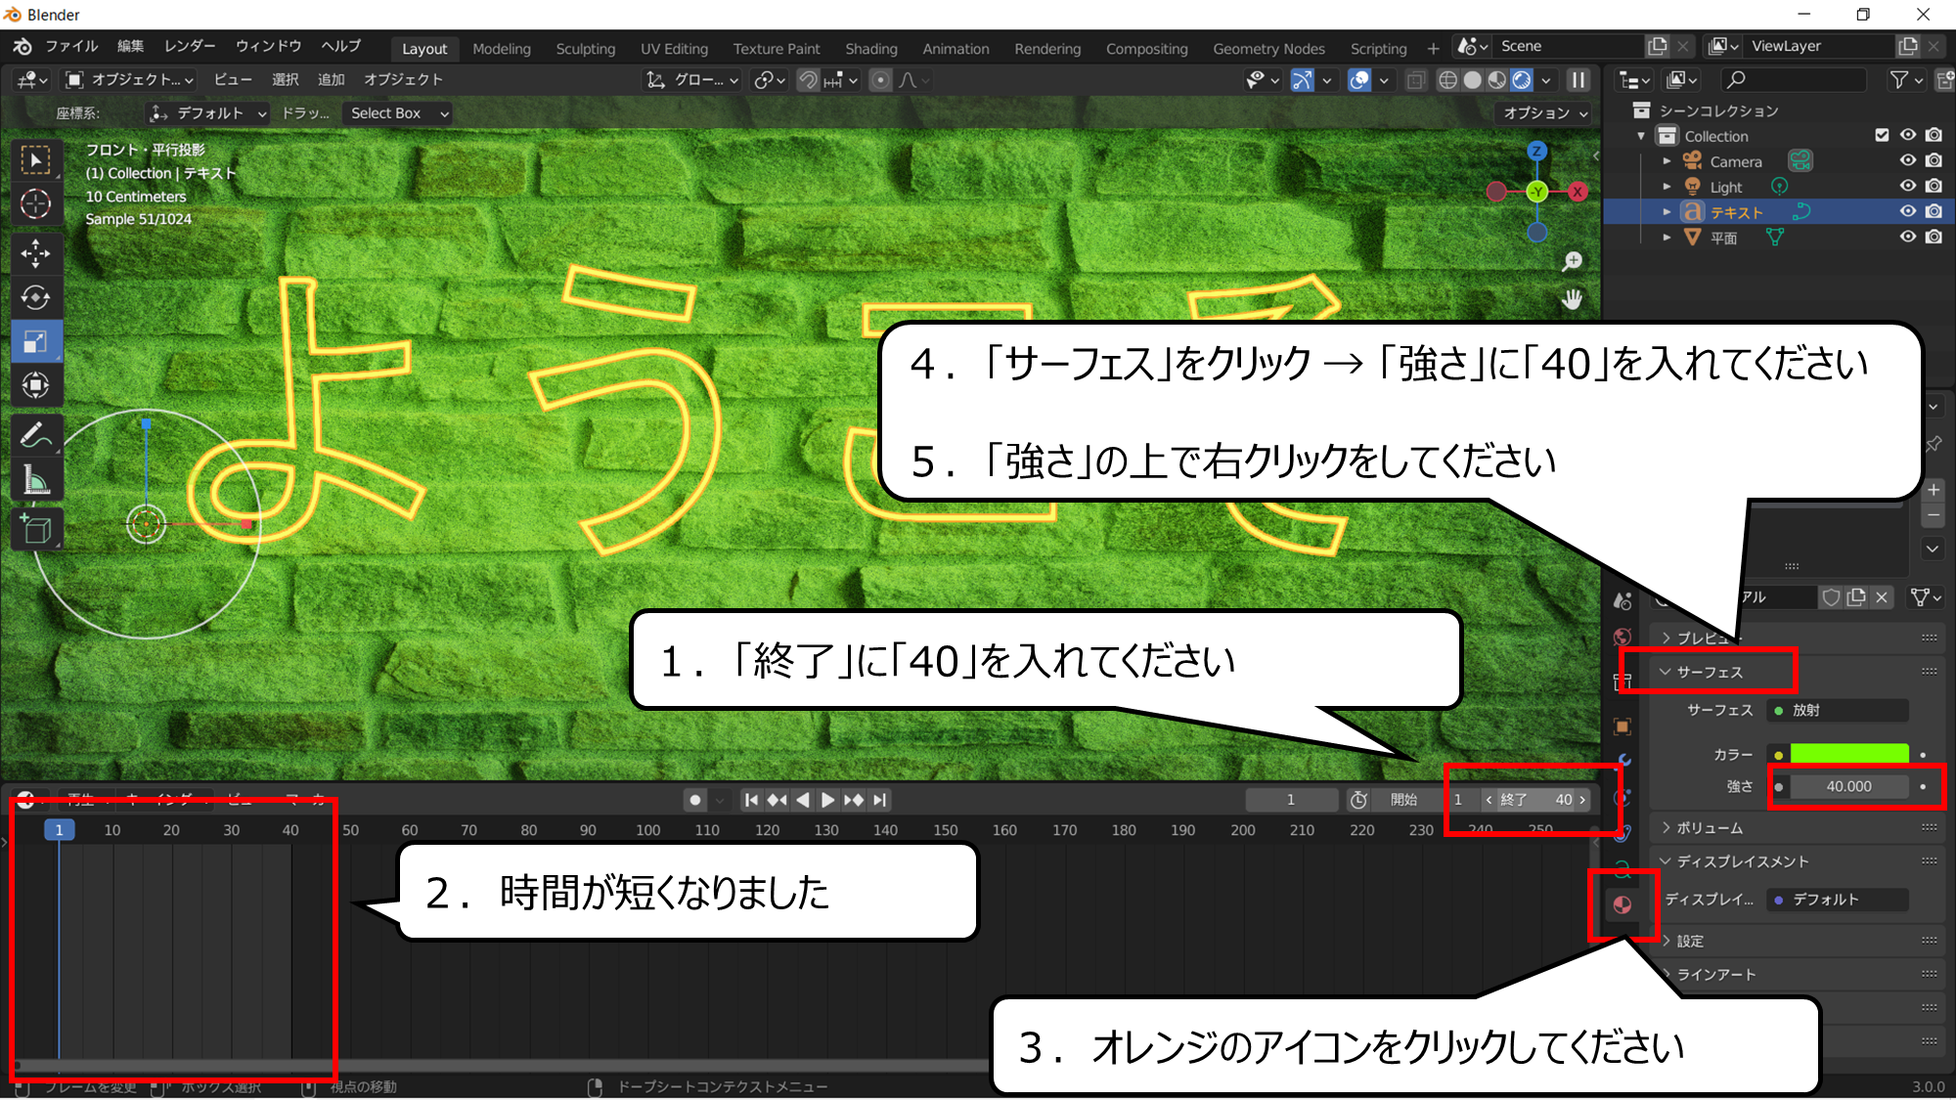Click the 終了 end frame field
The width and height of the screenshot is (1956, 1100).
click(x=1535, y=800)
